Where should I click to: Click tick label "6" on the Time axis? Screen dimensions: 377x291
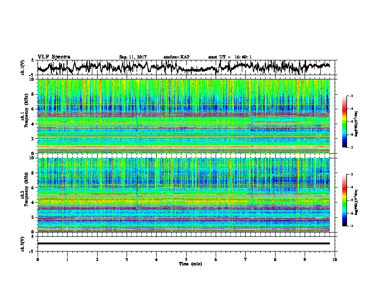click(216, 260)
